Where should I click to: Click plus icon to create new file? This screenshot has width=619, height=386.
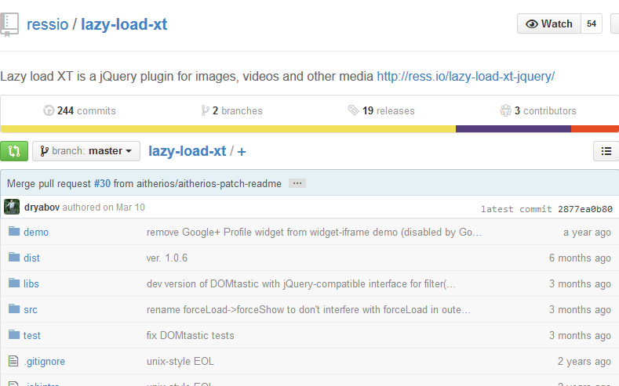pyautogui.click(x=242, y=152)
